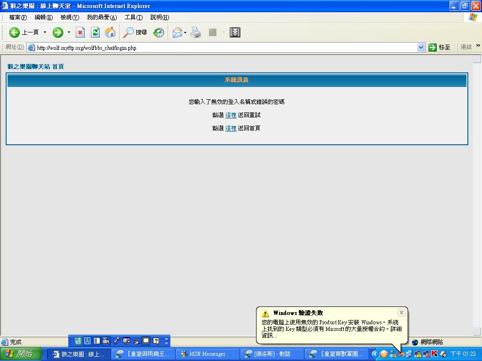Open the History clock icon
The height and width of the screenshot is (361, 482).
[x=159, y=32]
